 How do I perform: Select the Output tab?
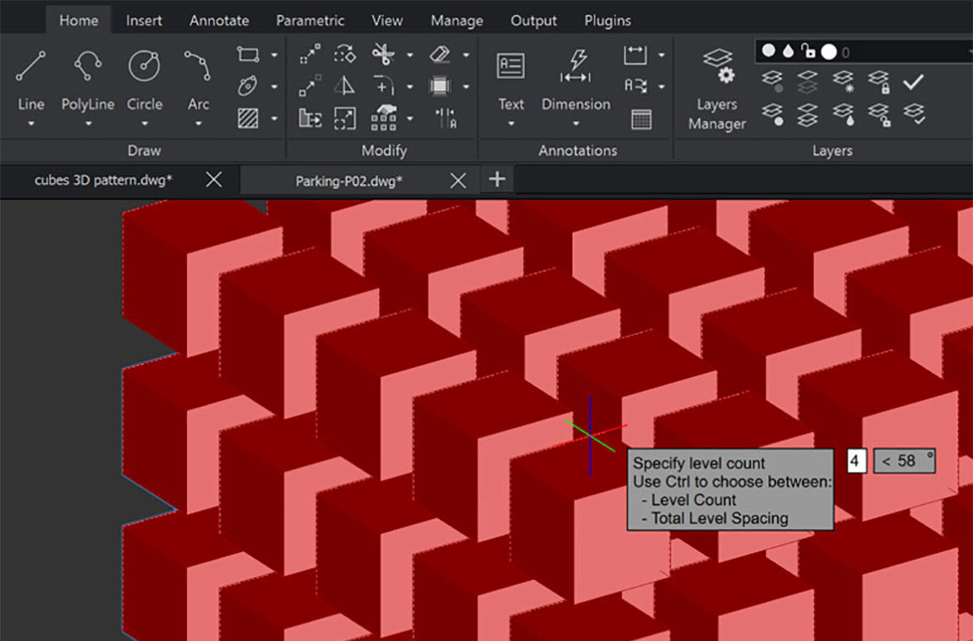(534, 20)
